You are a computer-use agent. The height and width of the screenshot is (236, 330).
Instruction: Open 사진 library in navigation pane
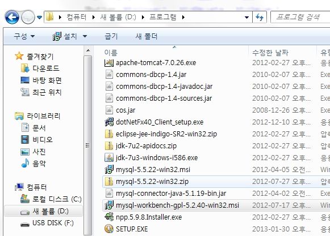coord(39,152)
